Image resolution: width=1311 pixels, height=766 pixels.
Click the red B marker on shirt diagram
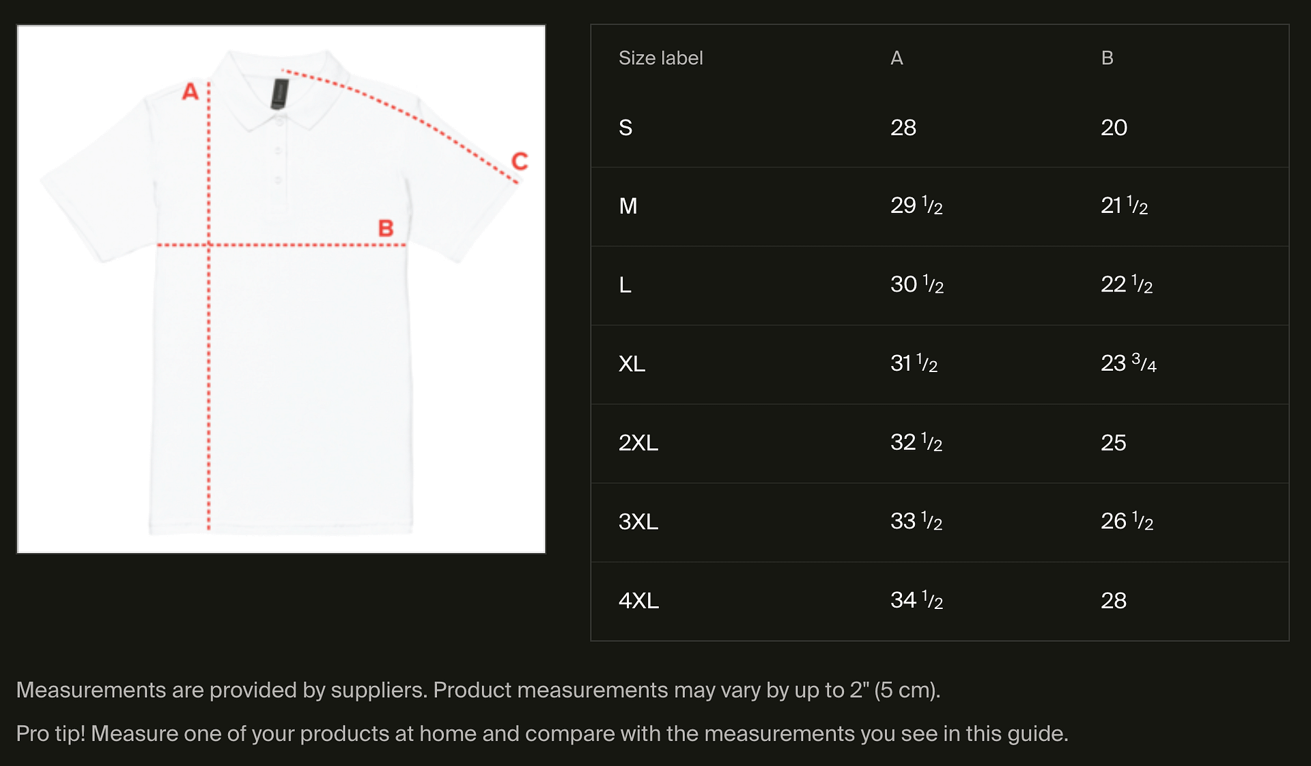(x=386, y=228)
